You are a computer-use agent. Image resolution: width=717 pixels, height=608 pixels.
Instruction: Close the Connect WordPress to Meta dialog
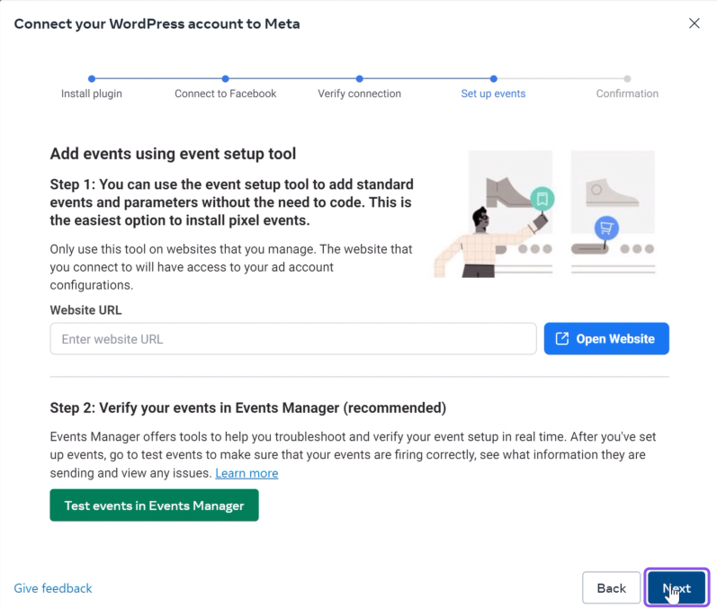tap(694, 23)
